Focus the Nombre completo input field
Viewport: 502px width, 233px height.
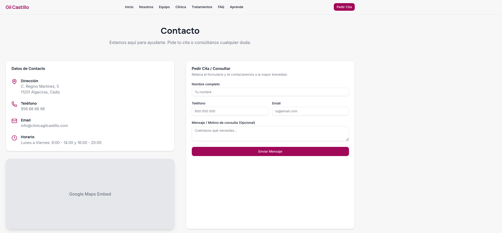[270, 92]
